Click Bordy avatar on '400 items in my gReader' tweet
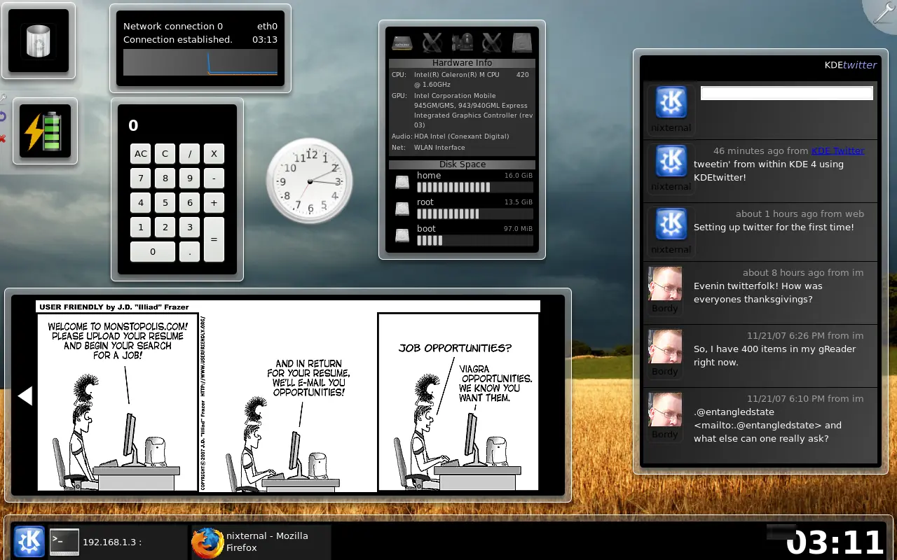The height and width of the screenshot is (560, 897). pos(665,346)
